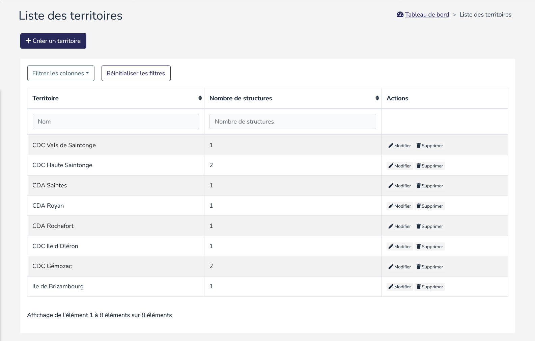This screenshot has height=341, width=535.
Task: Open the Filtrer les colonnes dropdown
Action: [x=61, y=73]
